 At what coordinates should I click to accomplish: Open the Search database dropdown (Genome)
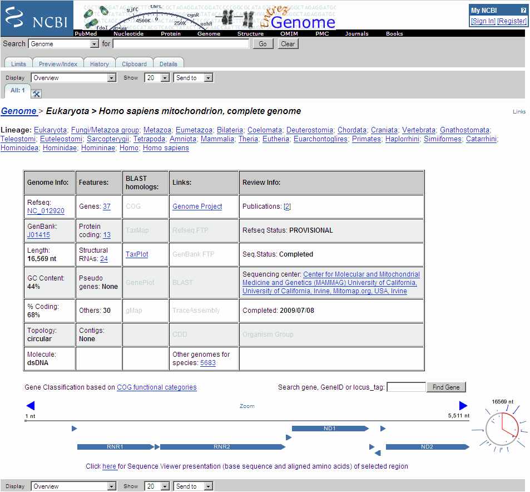pyautogui.click(x=63, y=44)
